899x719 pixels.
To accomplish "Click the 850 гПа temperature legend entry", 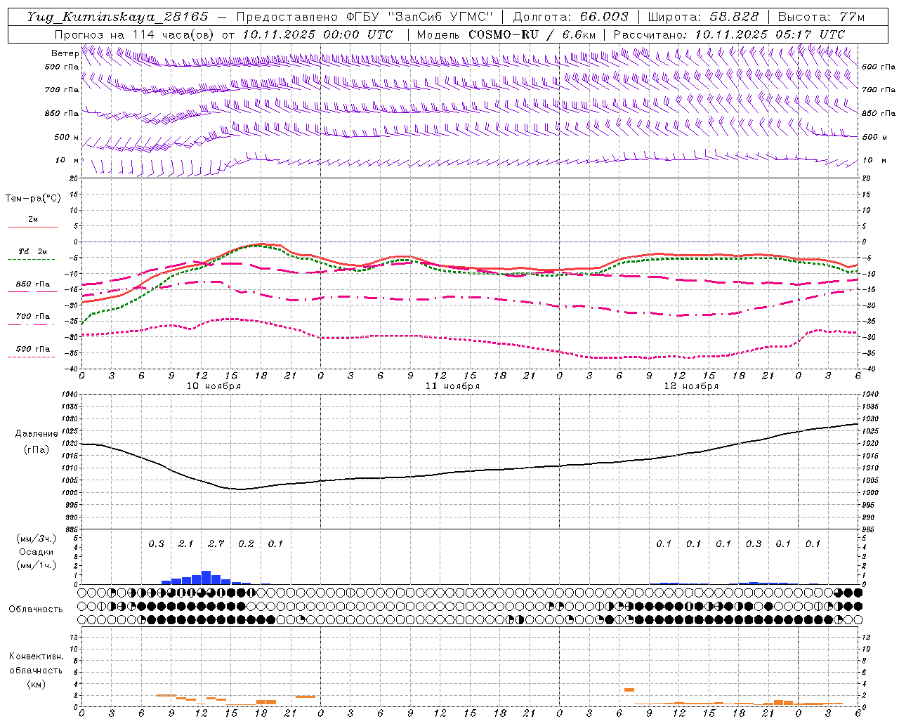I will [x=33, y=284].
